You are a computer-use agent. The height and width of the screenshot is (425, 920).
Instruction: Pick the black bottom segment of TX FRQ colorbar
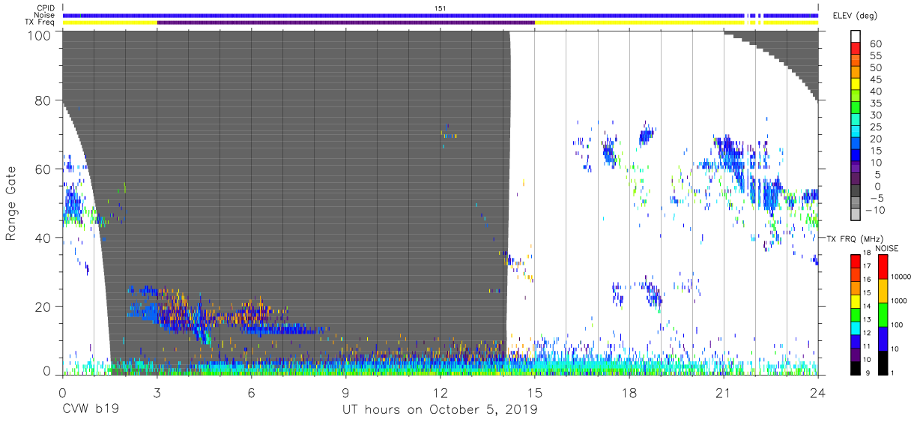click(857, 367)
